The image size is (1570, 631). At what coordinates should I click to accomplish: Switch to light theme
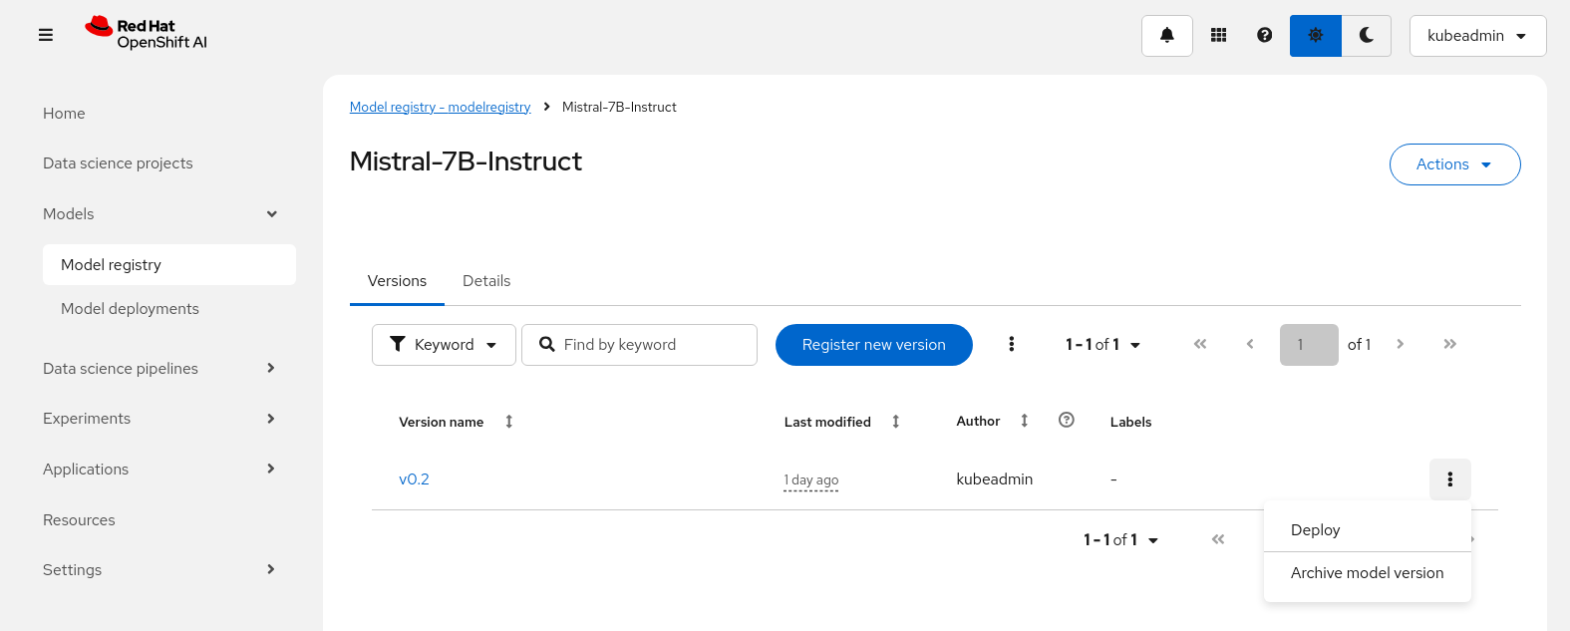[1315, 36]
